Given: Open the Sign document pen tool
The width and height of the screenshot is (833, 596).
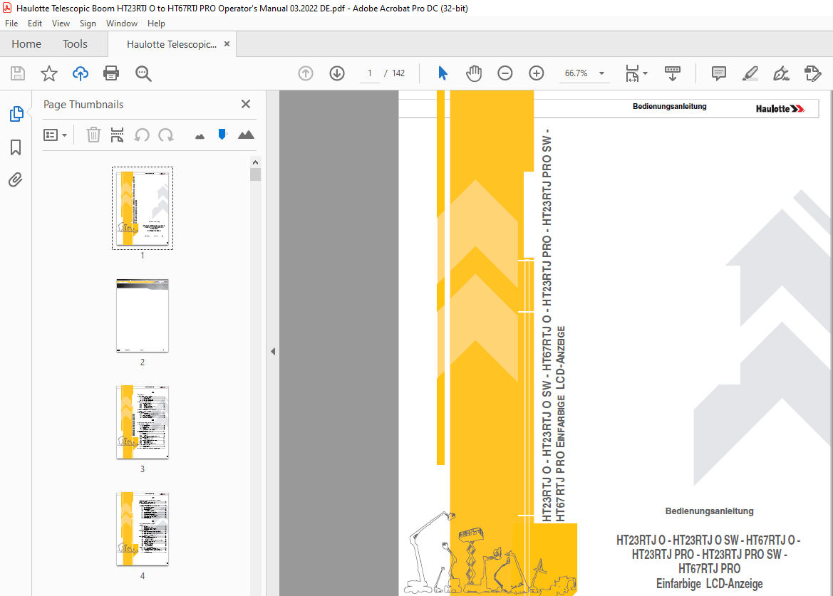Looking at the screenshot, I should coord(781,73).
